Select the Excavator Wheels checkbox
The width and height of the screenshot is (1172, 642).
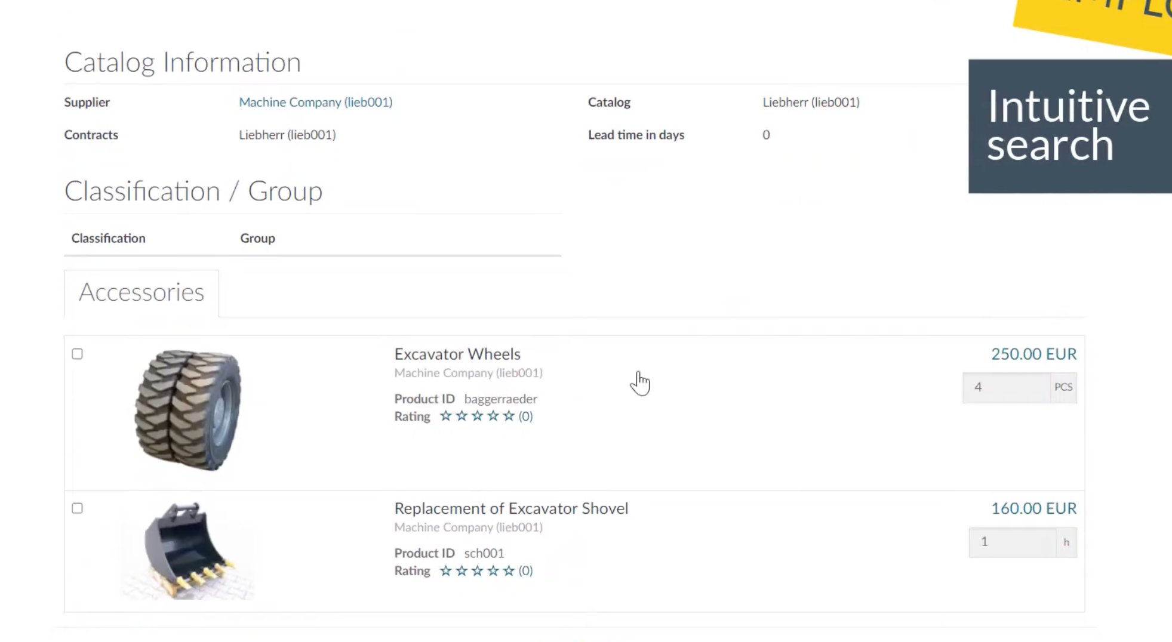78,354
